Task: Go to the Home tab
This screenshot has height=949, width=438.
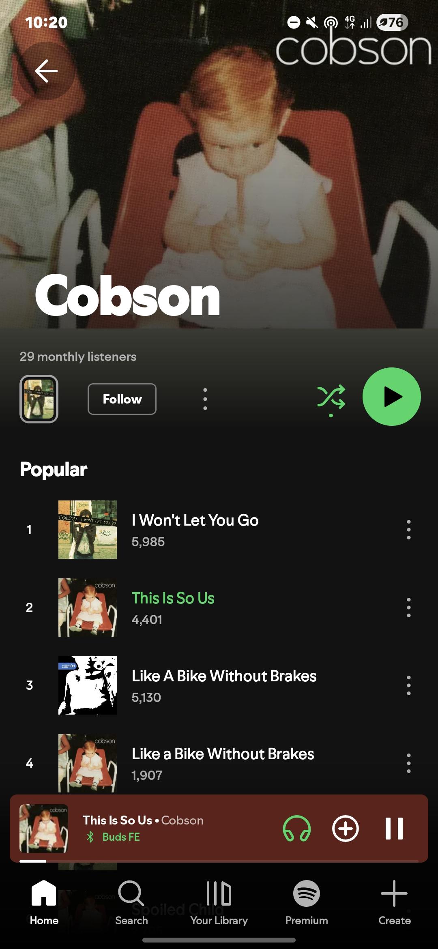Action: point(44,903)
